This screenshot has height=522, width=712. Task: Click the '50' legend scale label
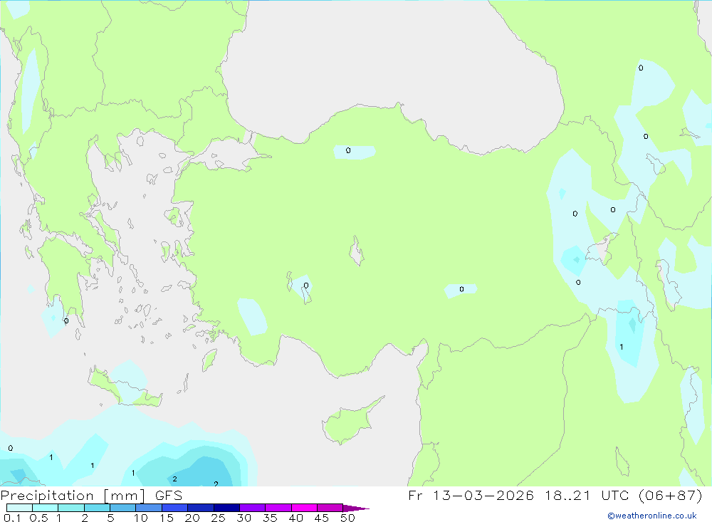coord(348,518)
